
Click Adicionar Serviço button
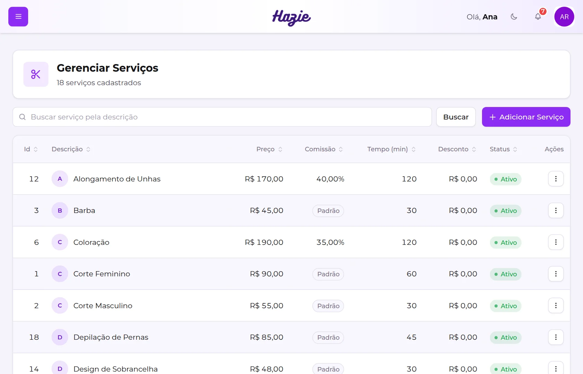pyautogui.click(x=526, y=117)
